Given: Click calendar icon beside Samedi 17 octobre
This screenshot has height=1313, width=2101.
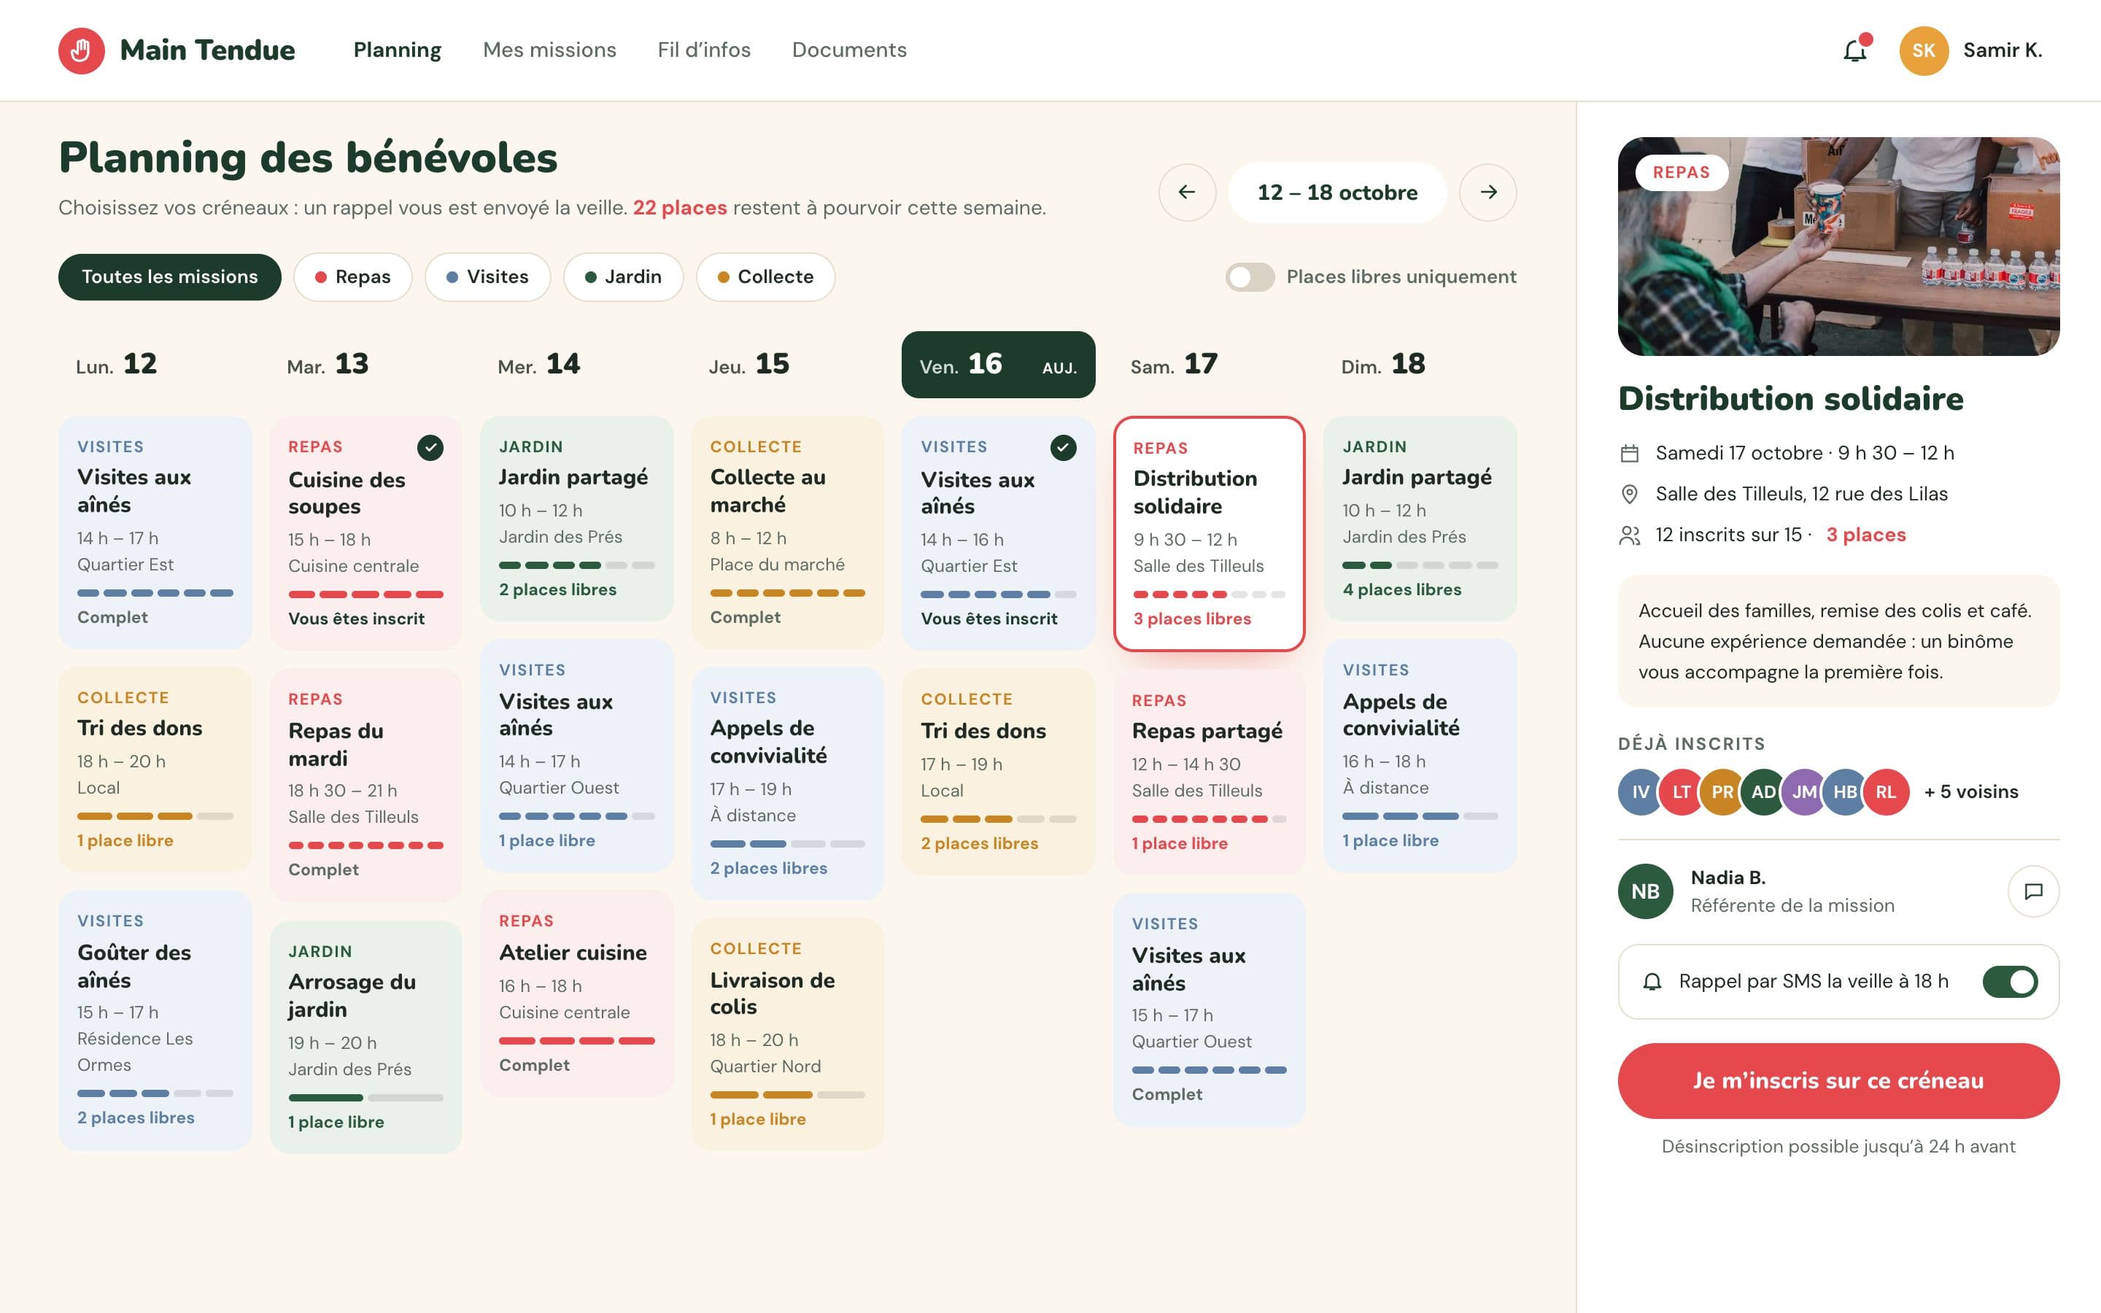Looking at the screenshot, I should click(1630, 453).
